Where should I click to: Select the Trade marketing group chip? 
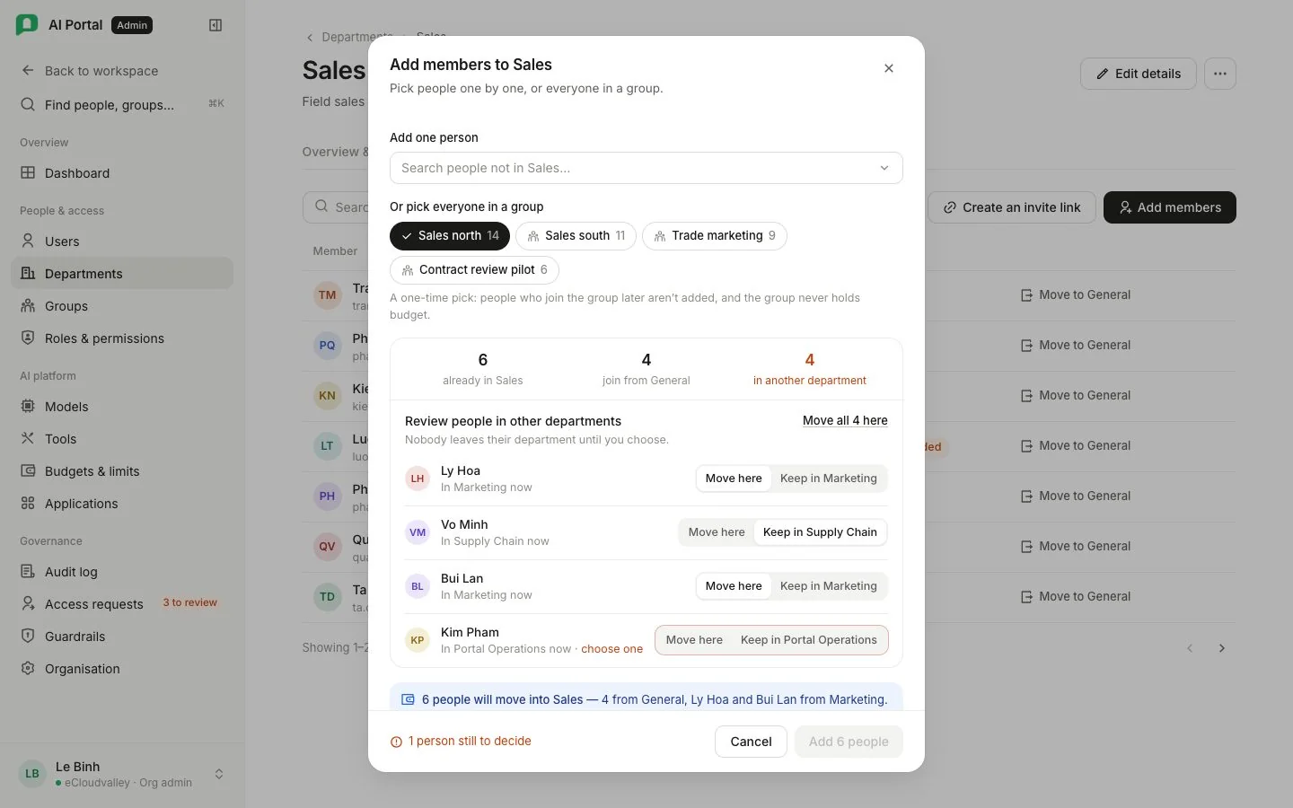[x=715, y=236]
